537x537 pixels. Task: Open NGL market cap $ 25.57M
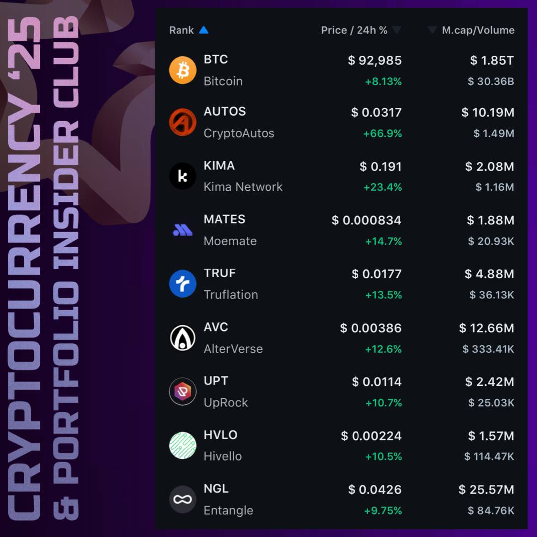tap(486, 489)
